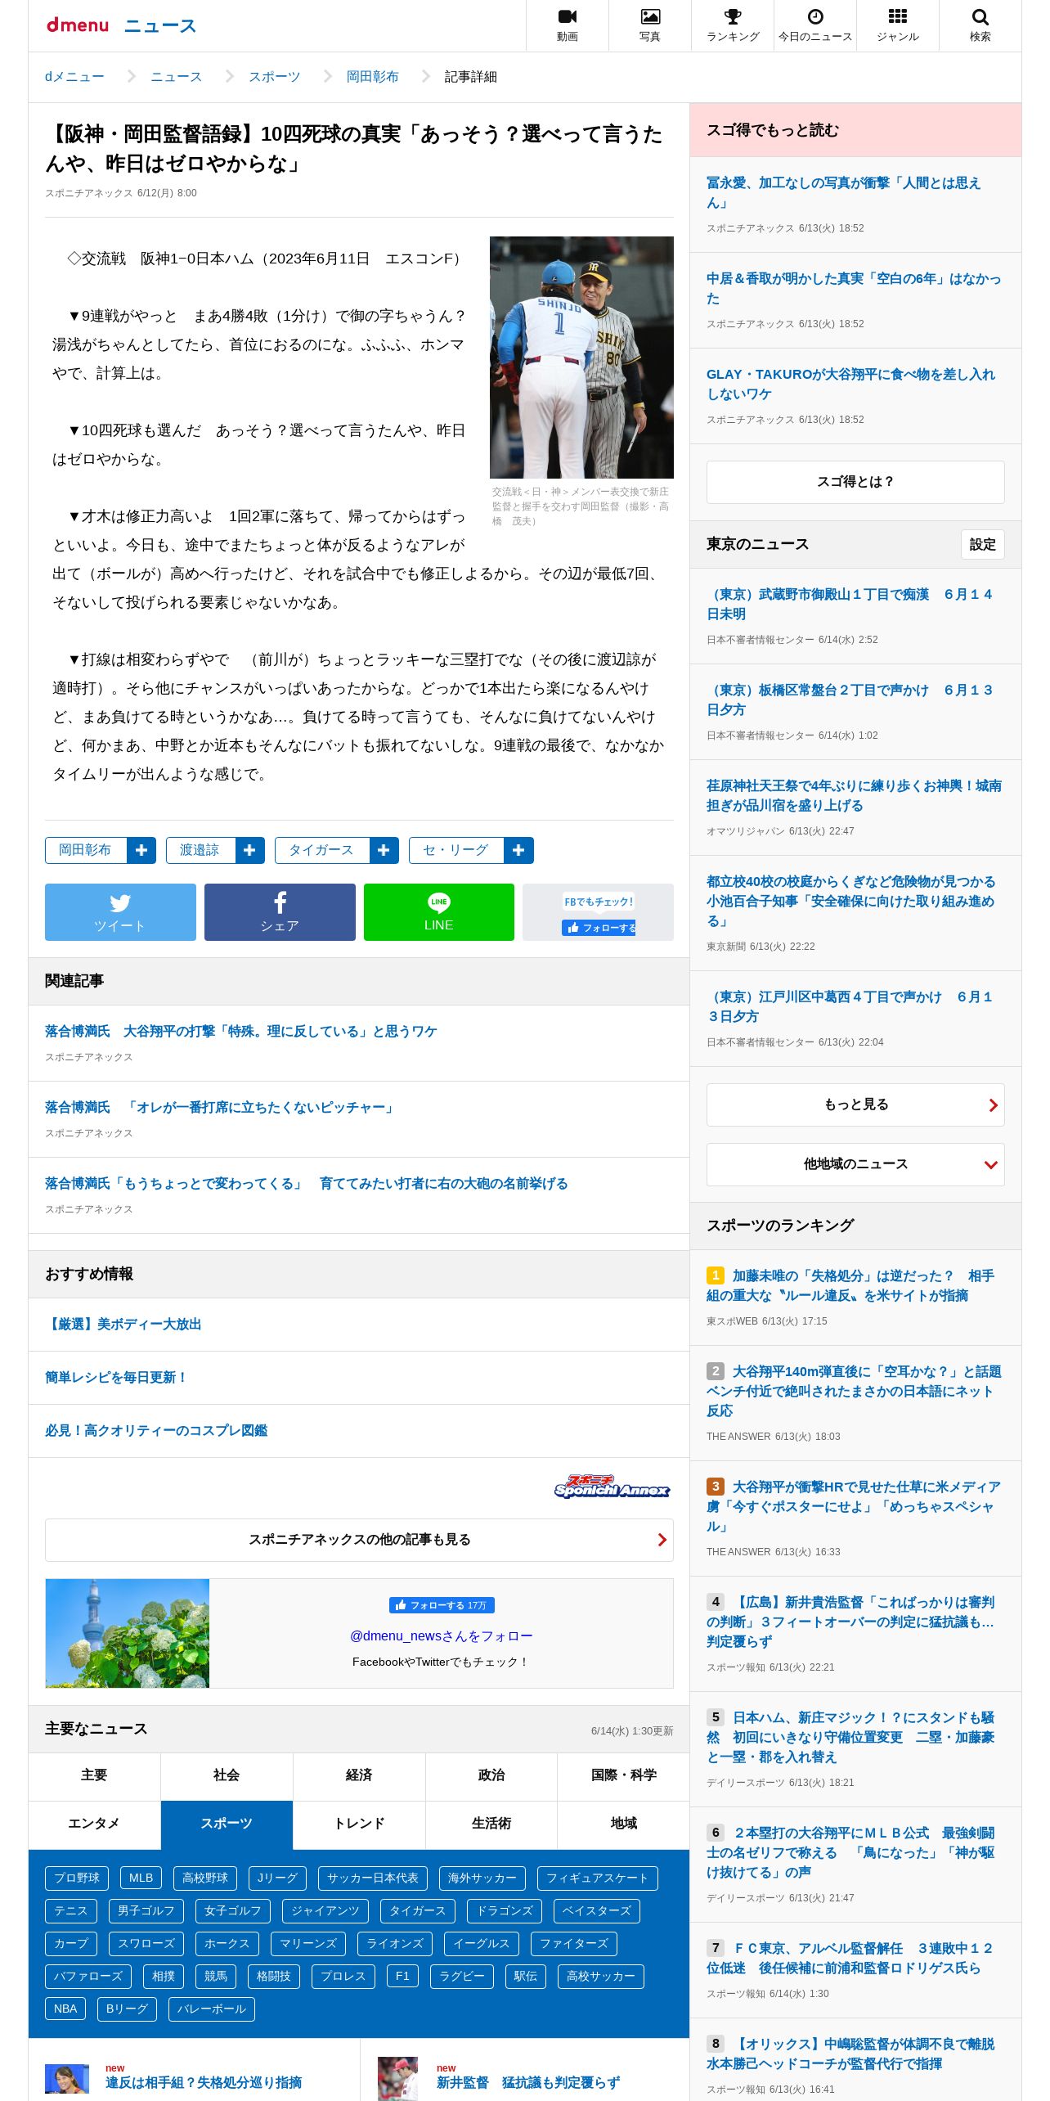
Task: Open もっと見る under Tokyo news
Action: (x=855, y=1104)
